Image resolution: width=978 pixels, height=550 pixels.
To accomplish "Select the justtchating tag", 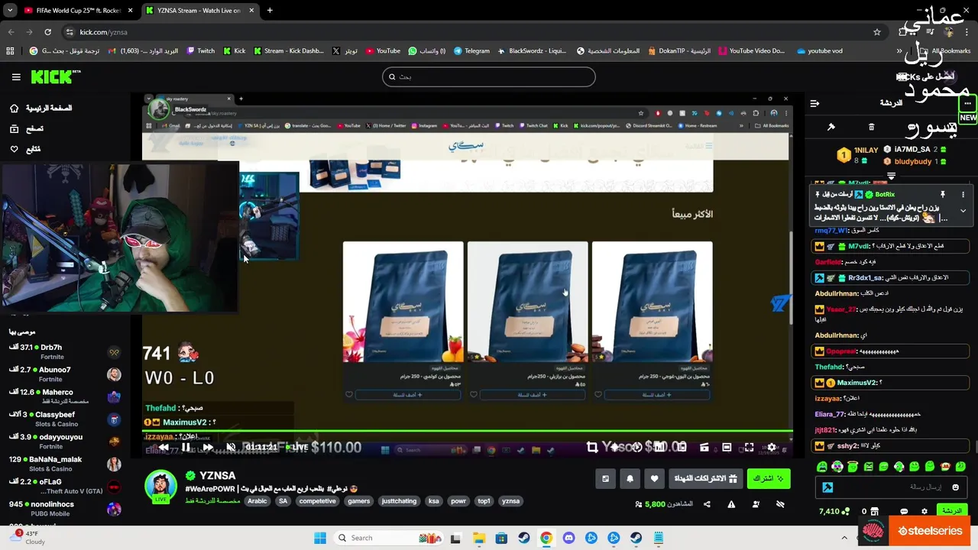I will pyautogui.click(x=399, y=501).
